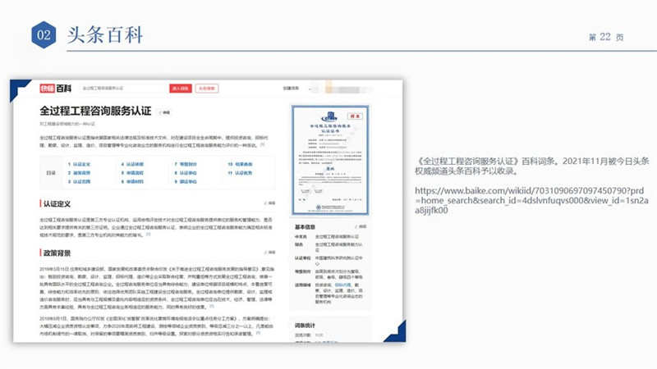Click the 02 hexagon section badge
Screen dimensions: 657x369
click(44, 34)
